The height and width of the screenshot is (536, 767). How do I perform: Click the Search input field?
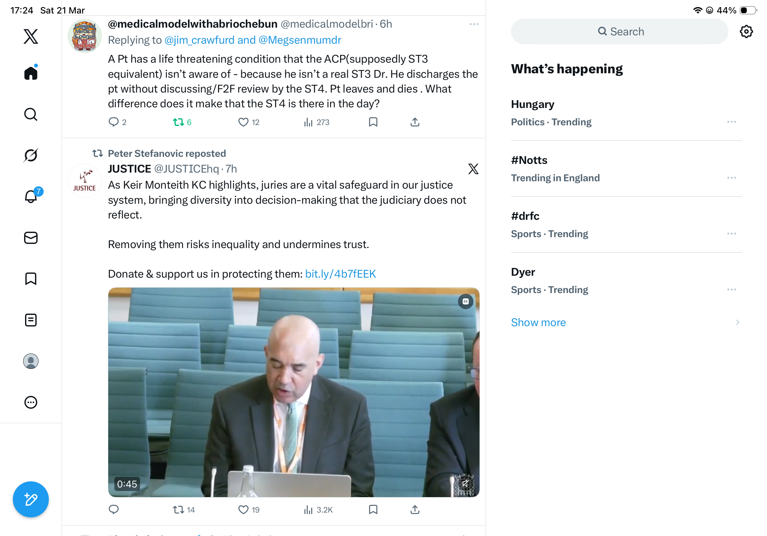[619, 31]
